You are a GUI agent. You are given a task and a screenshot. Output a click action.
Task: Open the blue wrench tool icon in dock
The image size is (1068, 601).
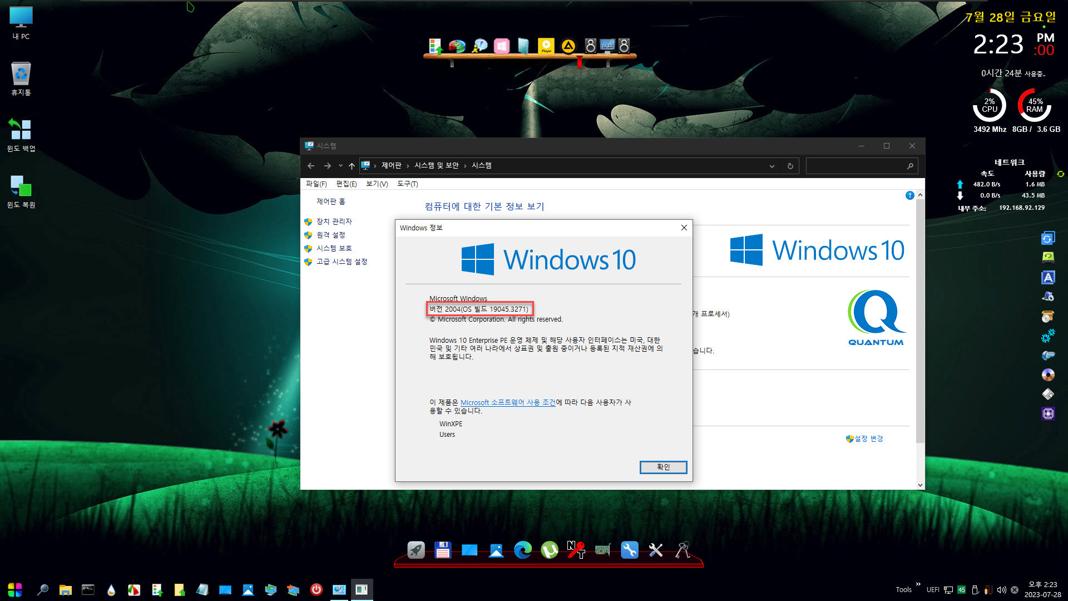[x=629, y=550]
